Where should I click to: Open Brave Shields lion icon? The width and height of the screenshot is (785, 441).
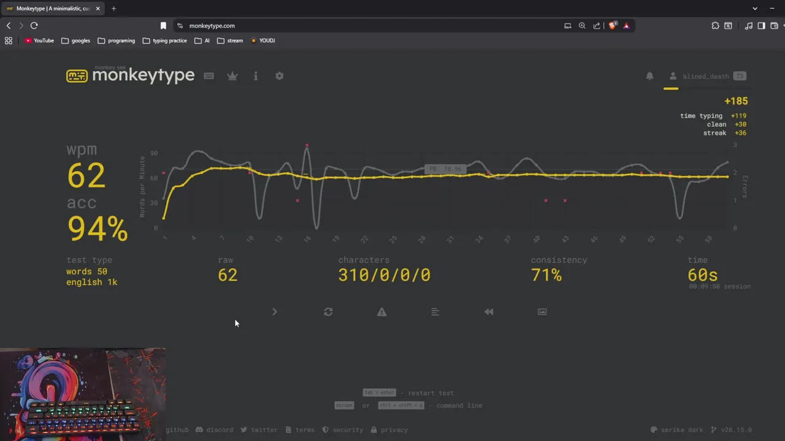[612, 26]
